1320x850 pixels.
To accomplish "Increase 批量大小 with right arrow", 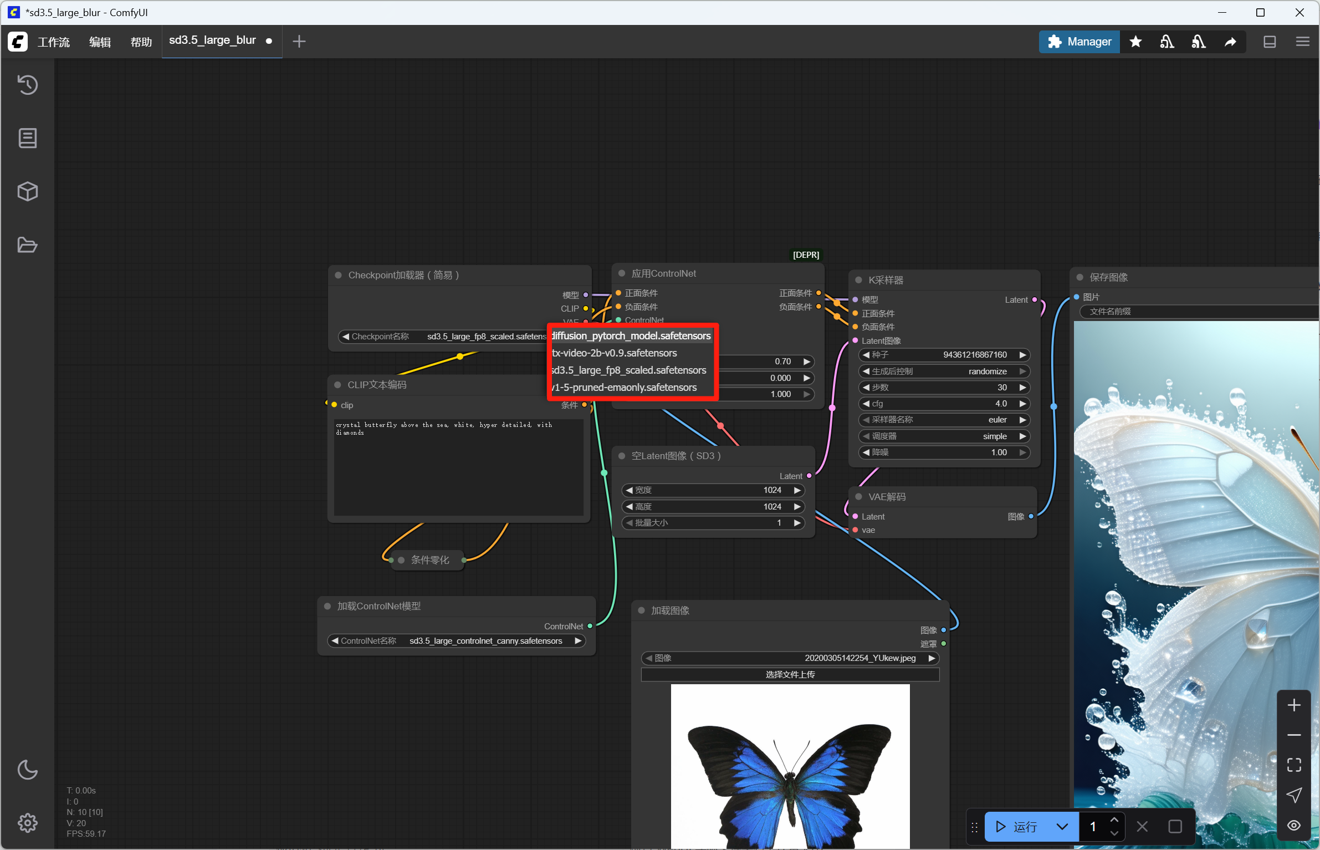I will click(797, 523).
